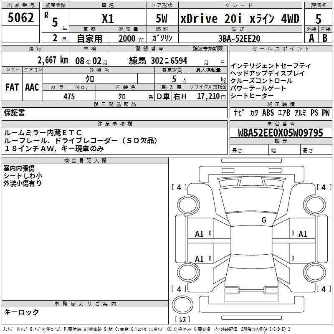Viewport: 334px width, 334px height.
Task: Click the ガソリン fuel type value
Action: tap(162, 38)
